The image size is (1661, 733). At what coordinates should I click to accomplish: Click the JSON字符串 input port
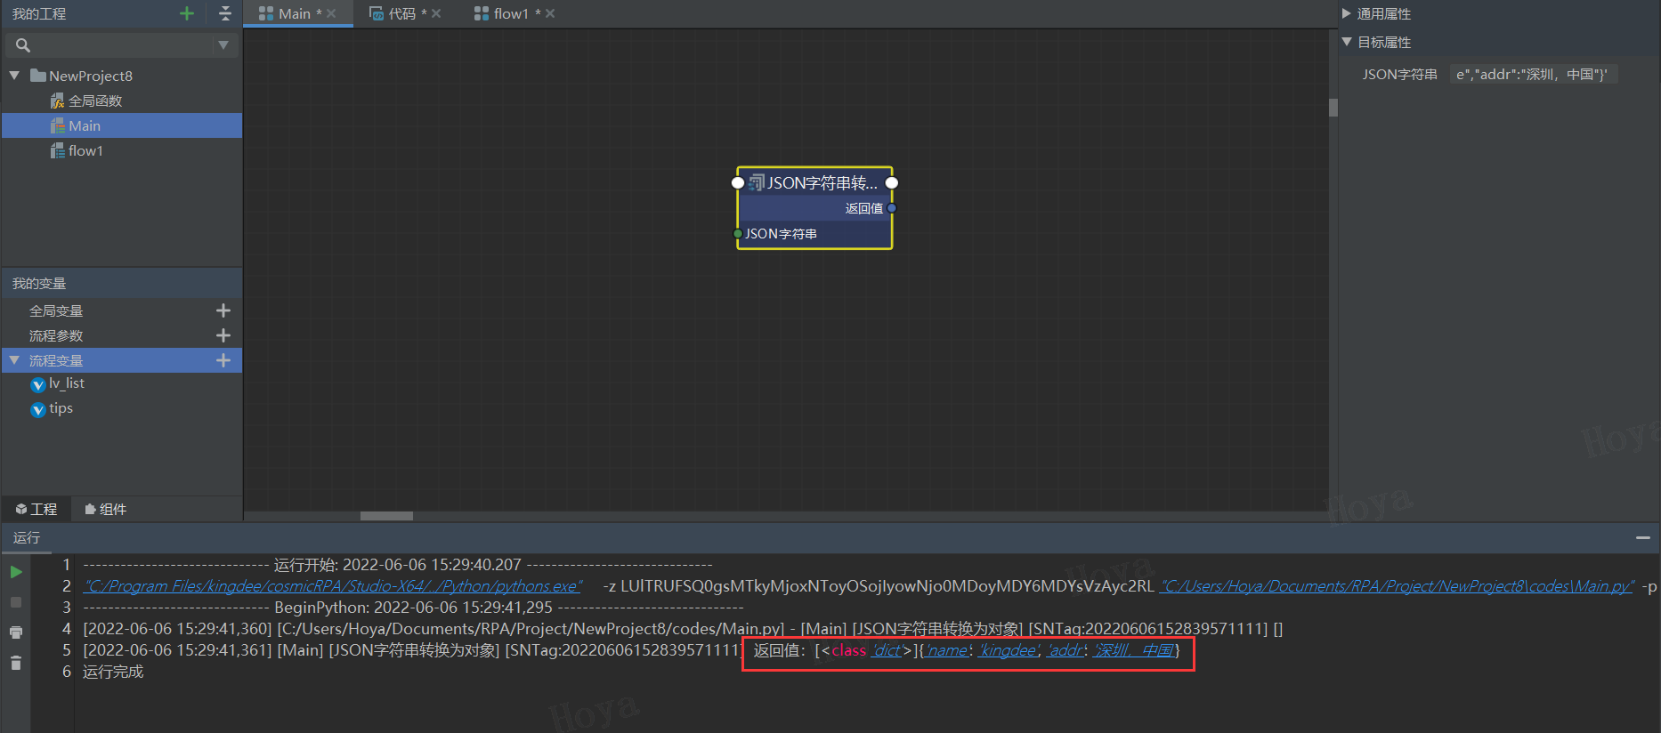(737, 234)
